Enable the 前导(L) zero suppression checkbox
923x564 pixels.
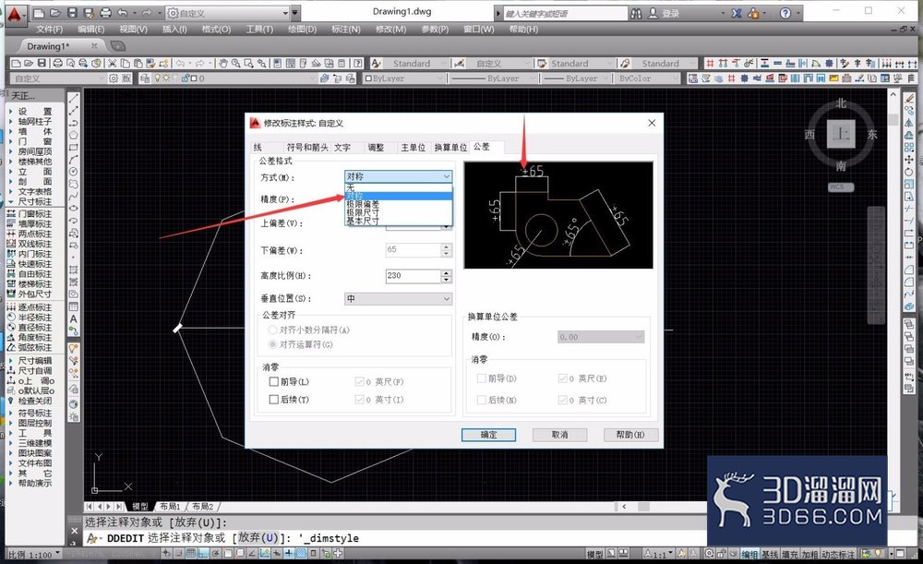(274, 381)
